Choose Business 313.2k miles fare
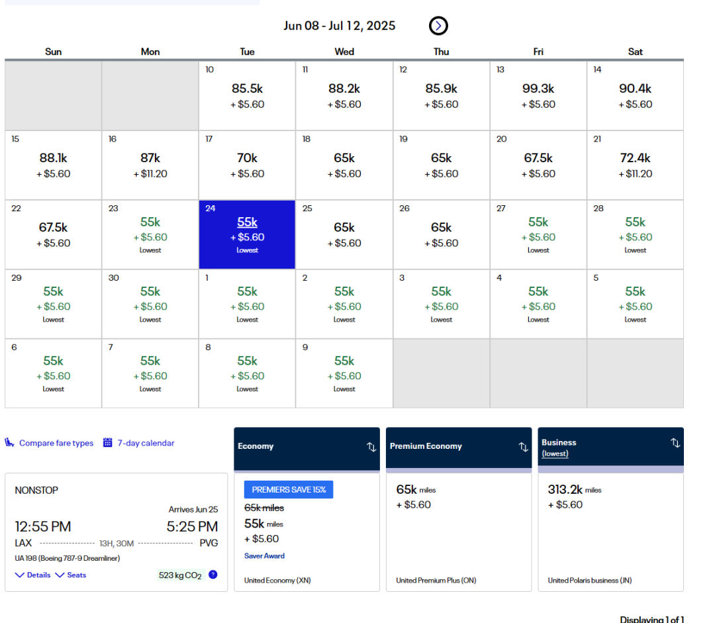This screenshot has height=623, width=715. pos(610,531)
